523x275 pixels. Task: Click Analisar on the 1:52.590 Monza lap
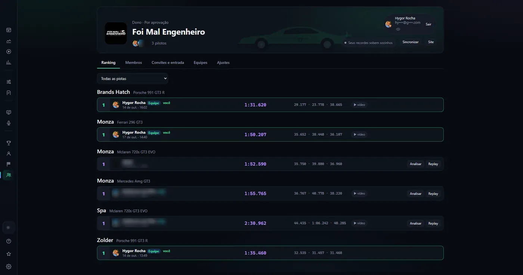coord(415,164)
